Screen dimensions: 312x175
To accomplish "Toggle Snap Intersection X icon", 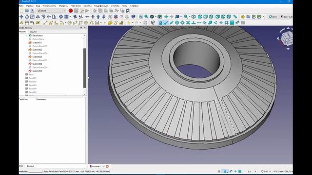I will [x=188, y=23].
